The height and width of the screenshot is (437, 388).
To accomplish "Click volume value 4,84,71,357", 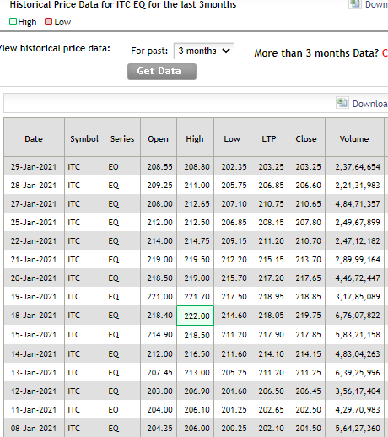I will point(358,204).
